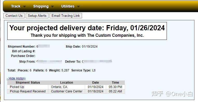Select the Date column header

click(x=95, y=83)
